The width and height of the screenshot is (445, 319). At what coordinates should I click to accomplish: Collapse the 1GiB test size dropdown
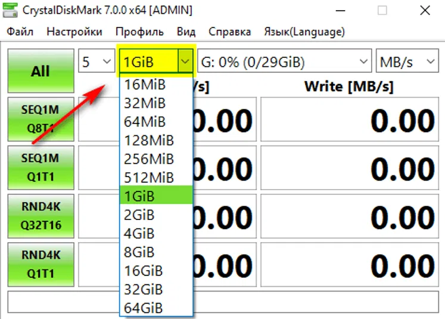pyautogui.click(x=156, y=61)
